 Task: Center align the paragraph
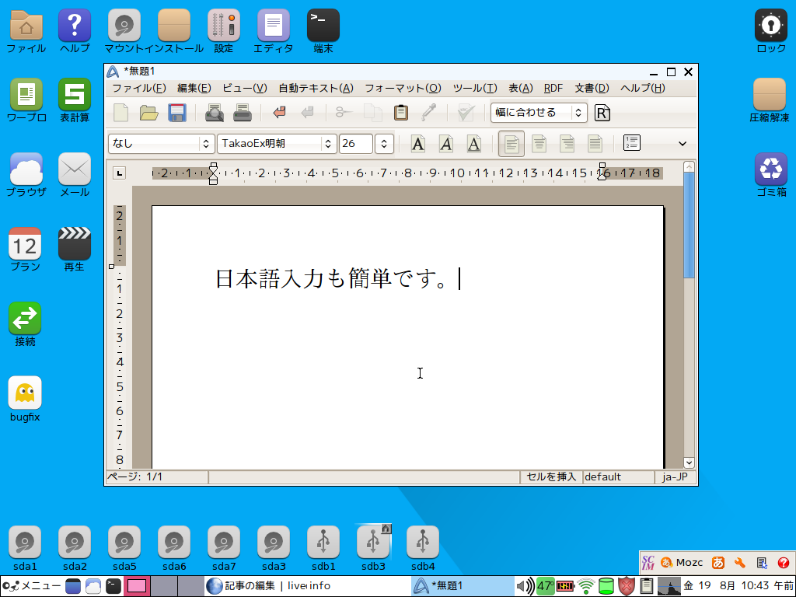[x=539, y=144]
